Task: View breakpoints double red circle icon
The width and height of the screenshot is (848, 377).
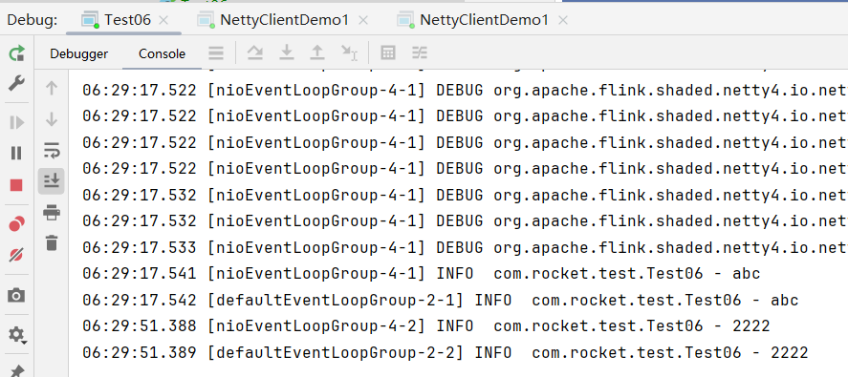Action: click(17, 223)
